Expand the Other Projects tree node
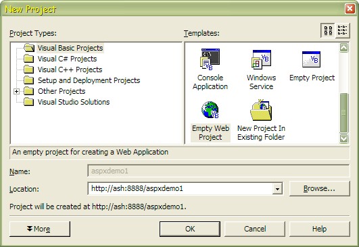The width and height of the screenshot is (359, 247). pyautogui.click(x=16, y=91)
